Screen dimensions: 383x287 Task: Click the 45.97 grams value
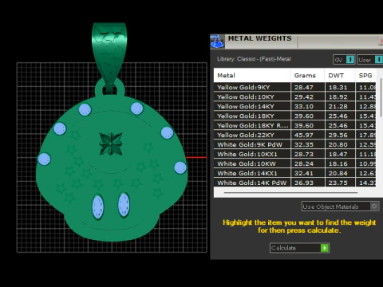pos(304,136)
